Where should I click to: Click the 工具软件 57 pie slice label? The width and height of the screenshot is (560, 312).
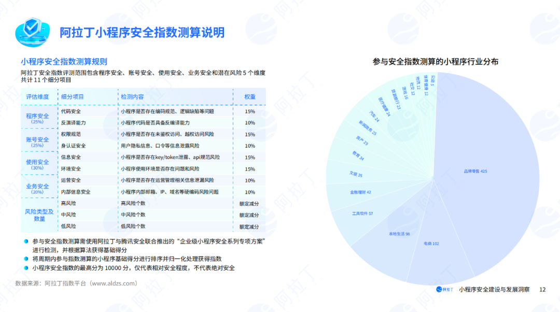click(x=362, y=214)
